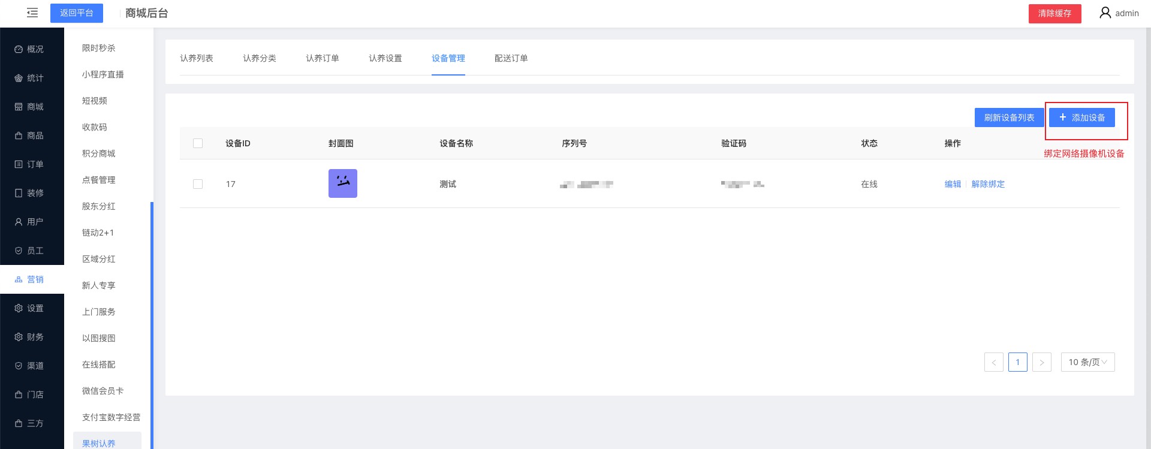
Task: Open the 订单 orders sidebar icon
Action: tap(19, 164)
